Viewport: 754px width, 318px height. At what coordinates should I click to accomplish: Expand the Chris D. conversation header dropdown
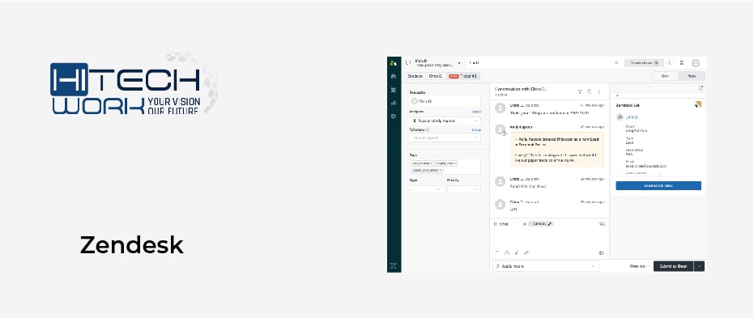(459, 63)
